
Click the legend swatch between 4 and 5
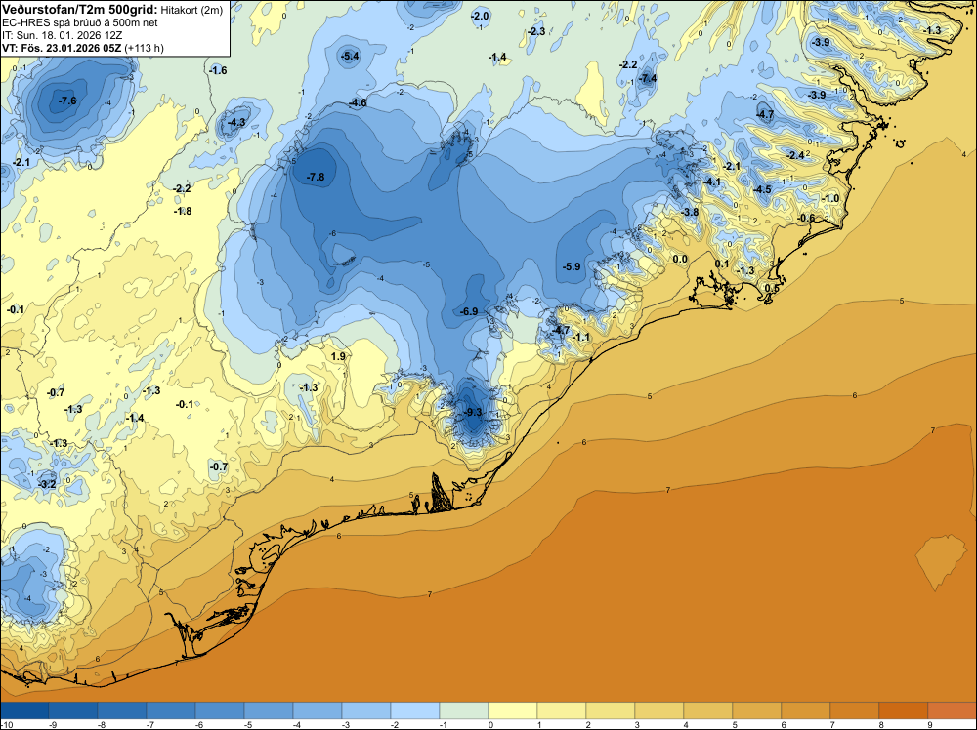point(708,710)
